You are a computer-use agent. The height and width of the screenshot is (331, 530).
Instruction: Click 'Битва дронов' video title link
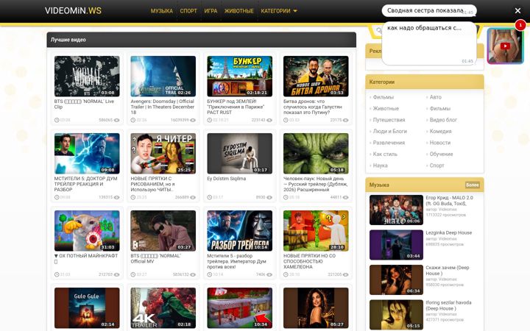click(313, 107)
